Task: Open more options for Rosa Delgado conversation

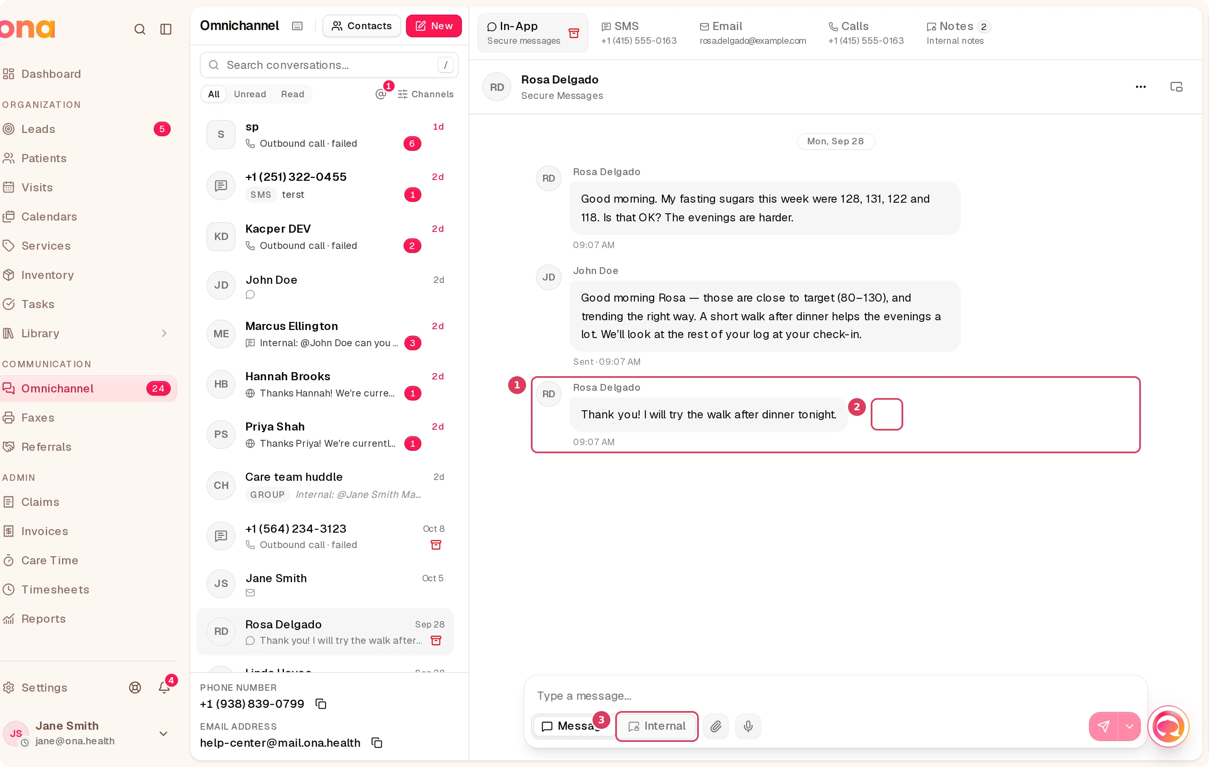Action: pyautogui.click(x=1140, y=87)
